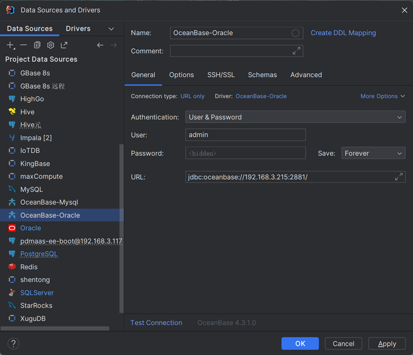This screenshot has width=413, height=355.
Task: Go back with the left arrow icon
Action: coord(100,45)
